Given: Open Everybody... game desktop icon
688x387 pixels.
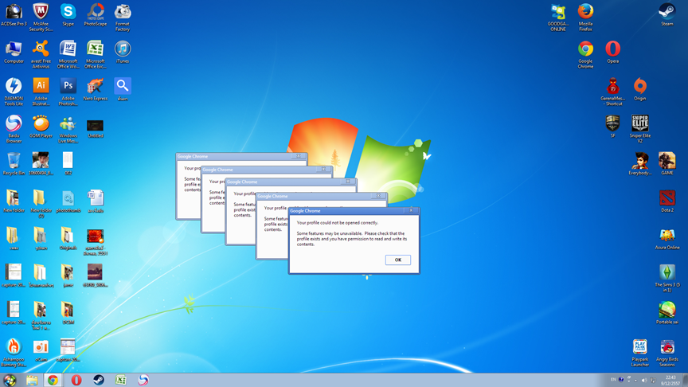Looking at the screenshot, I should [639, 164].
